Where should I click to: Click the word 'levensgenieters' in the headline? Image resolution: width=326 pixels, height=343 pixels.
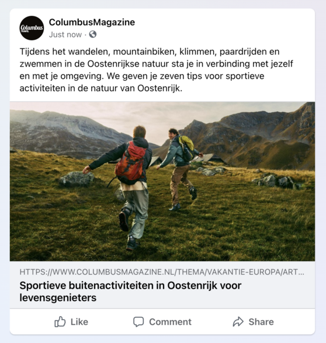pos(58,298)
